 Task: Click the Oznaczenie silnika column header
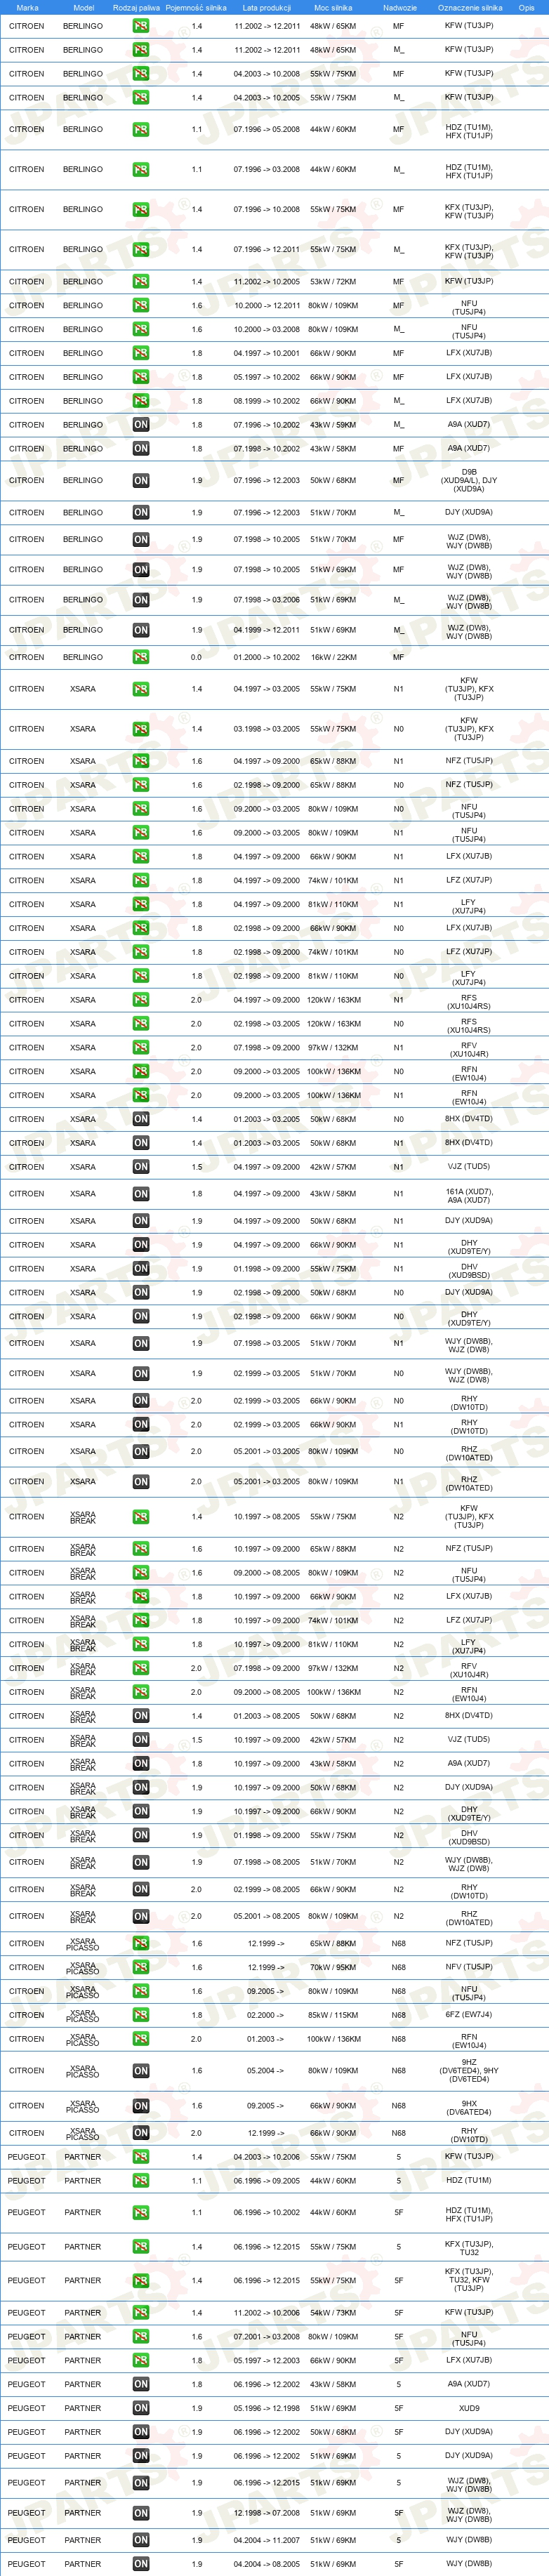pyautogui.click(x=470, y=7)
